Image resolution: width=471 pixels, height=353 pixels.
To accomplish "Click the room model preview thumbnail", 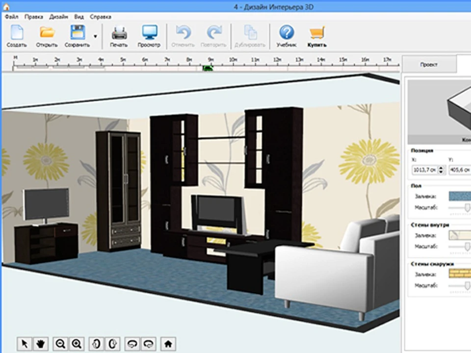I will 440,112.
